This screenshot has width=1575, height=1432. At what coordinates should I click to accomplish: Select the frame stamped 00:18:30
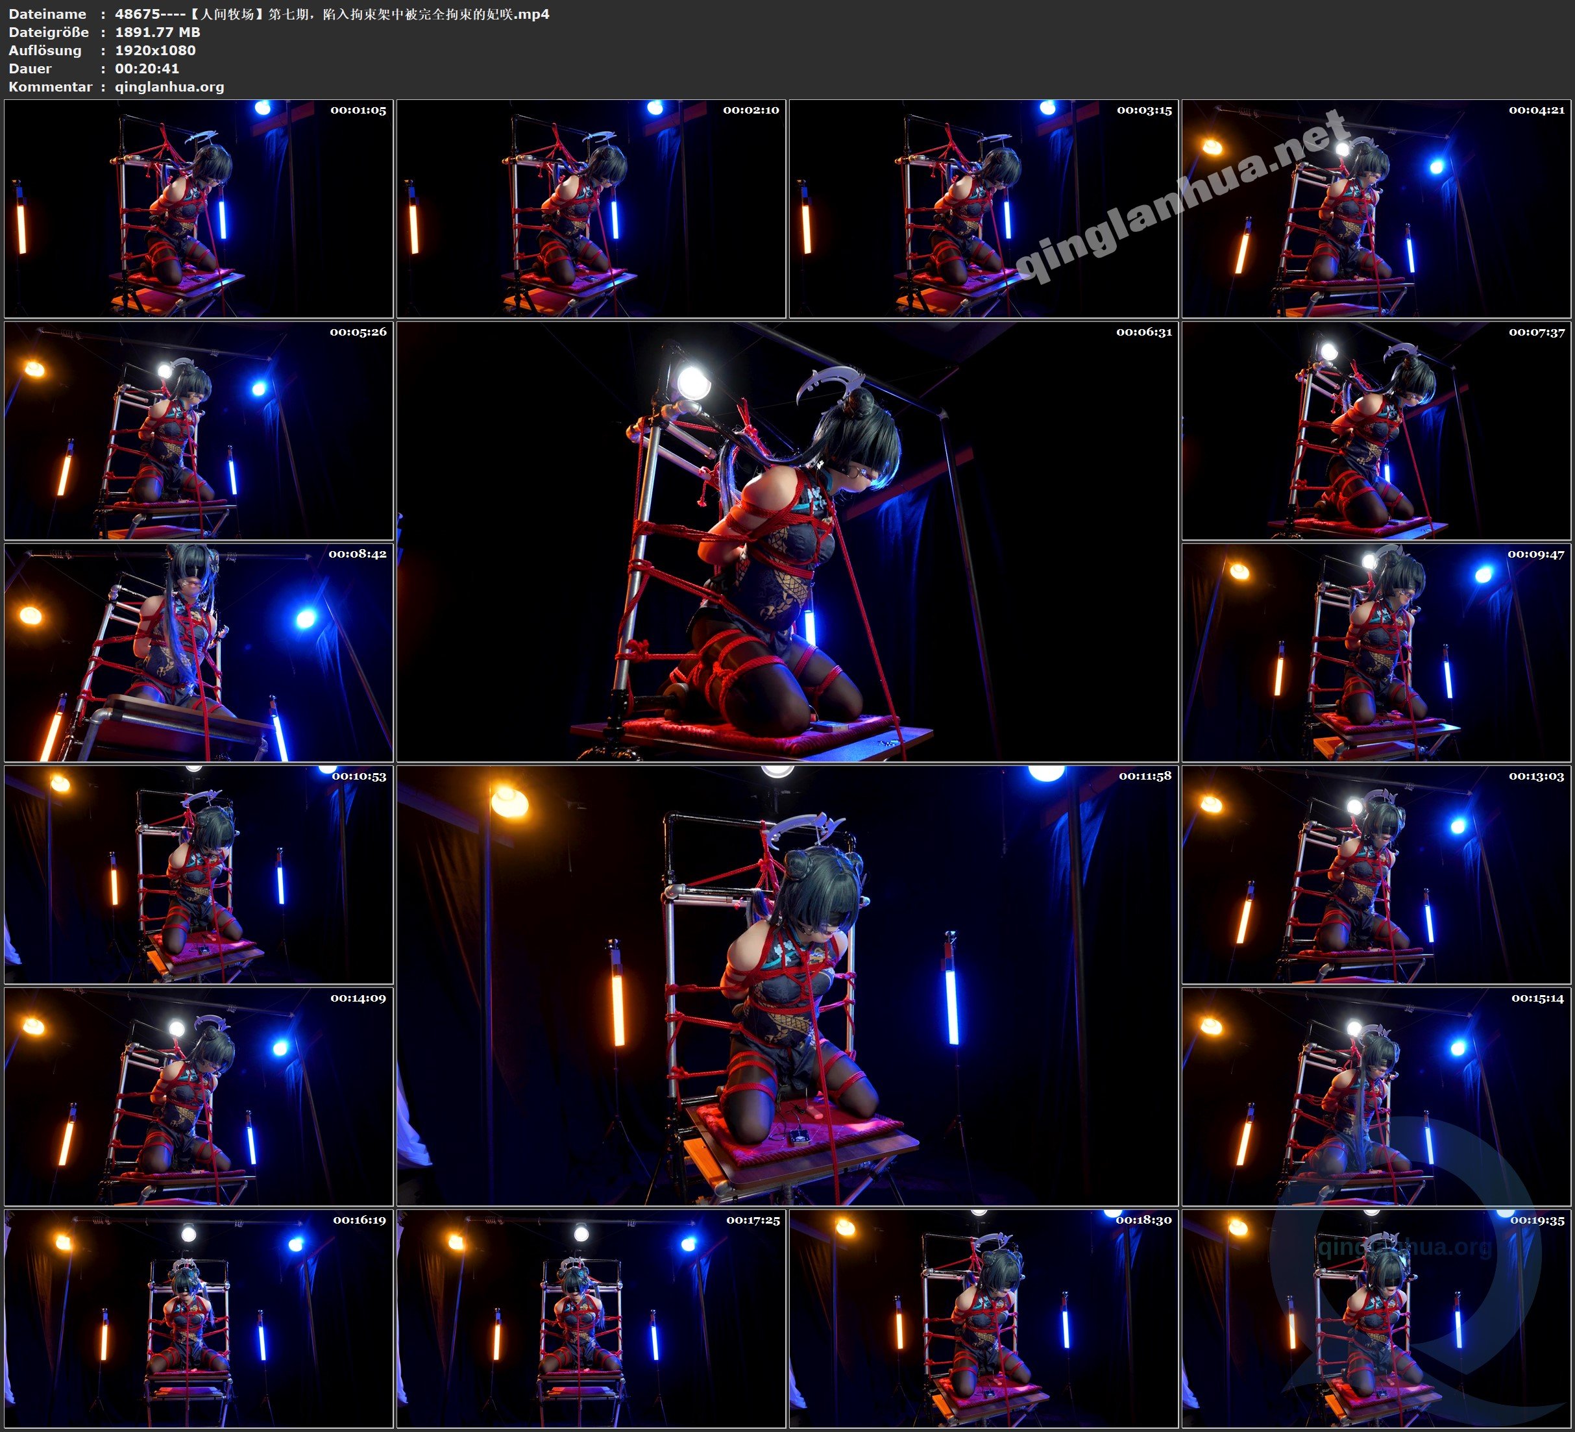pyautogui.click(x=983, y=1318)
